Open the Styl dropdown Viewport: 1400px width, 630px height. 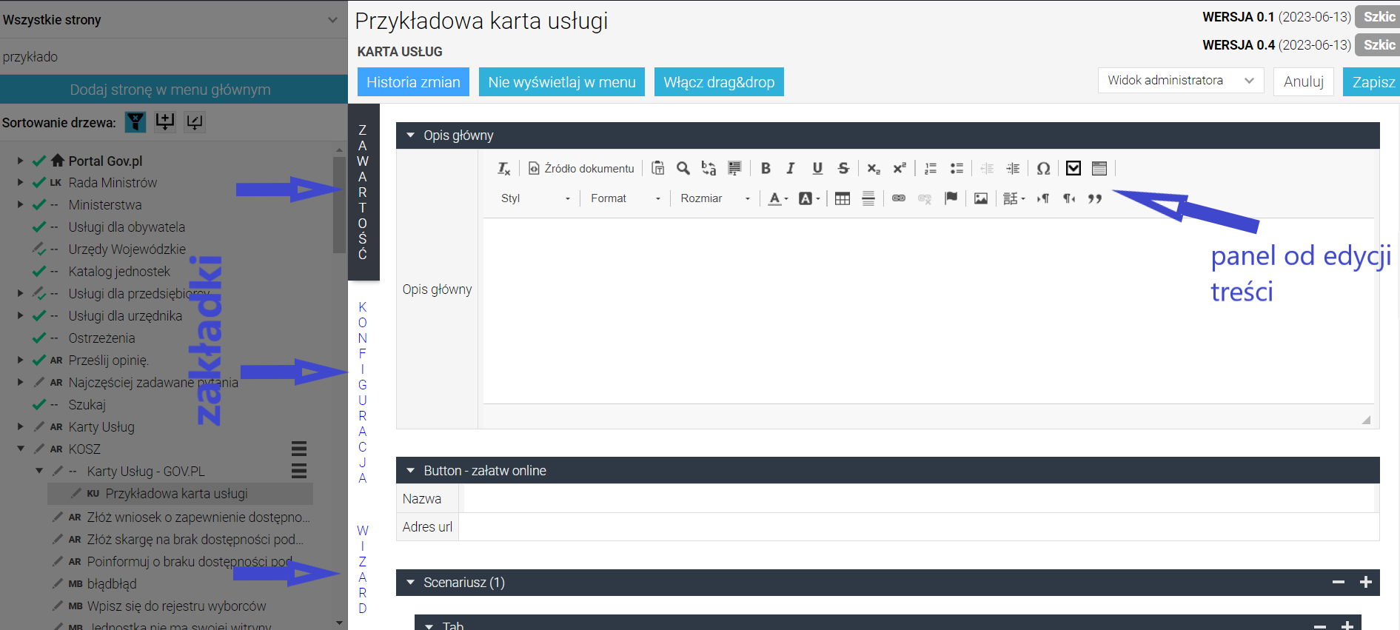536,198
